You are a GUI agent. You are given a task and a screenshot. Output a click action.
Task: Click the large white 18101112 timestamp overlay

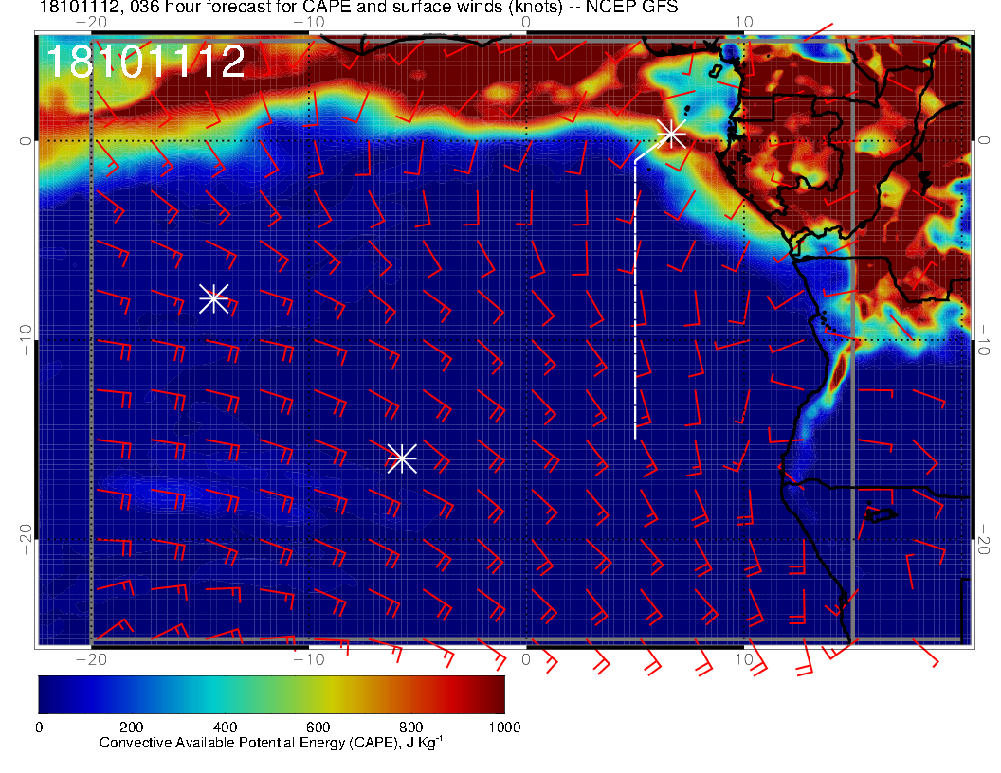point(146,62)
